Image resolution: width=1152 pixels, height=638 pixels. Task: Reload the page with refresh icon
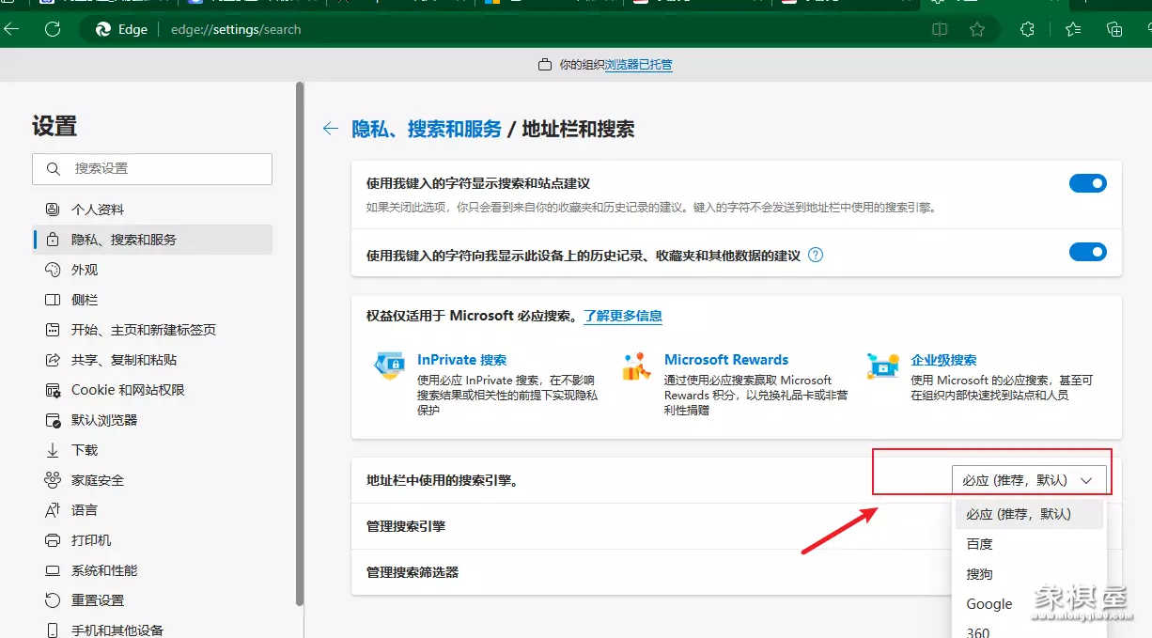tap(53, 29)
